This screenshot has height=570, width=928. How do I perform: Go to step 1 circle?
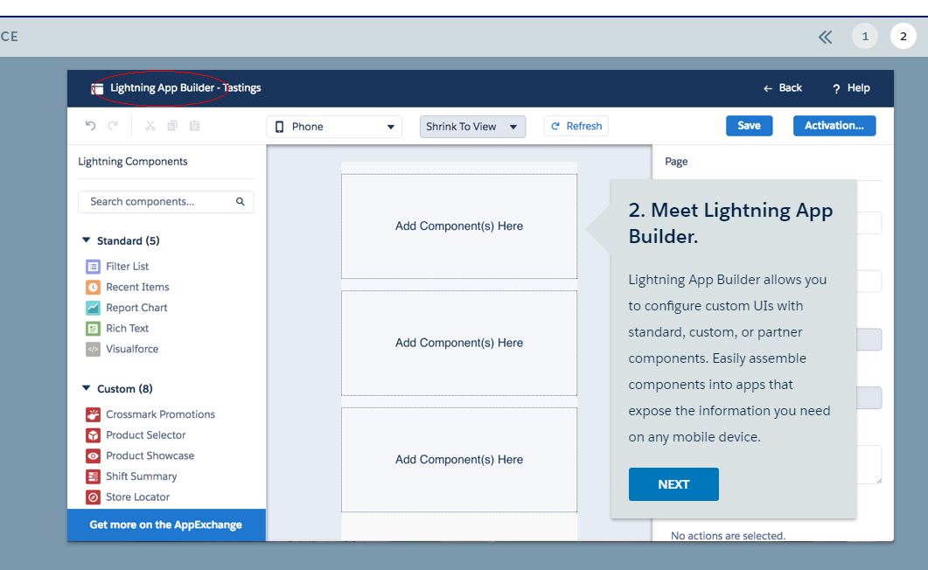click(x=865, y=37)
